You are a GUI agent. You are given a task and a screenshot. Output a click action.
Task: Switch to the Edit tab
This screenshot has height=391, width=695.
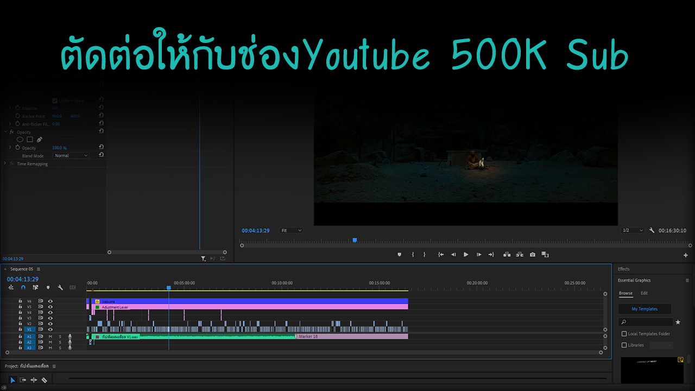pyautogui.click(x=644, y=293)
